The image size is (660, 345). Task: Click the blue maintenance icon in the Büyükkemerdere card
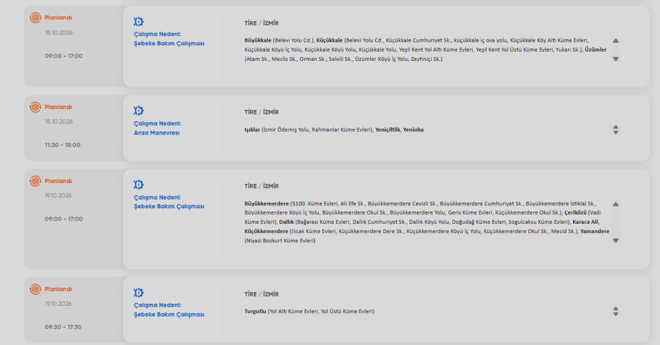pos(138,185)
